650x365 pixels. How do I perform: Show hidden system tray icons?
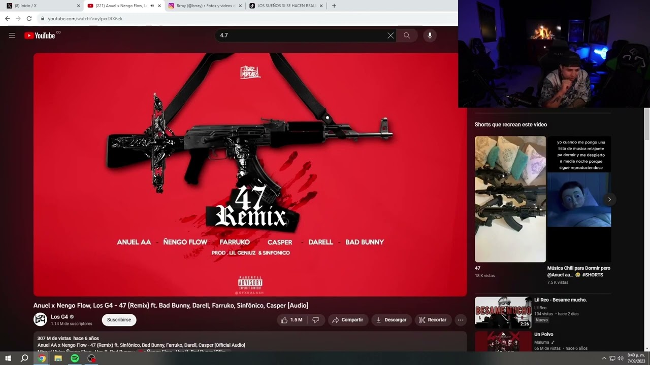click(x=604, y=358)
